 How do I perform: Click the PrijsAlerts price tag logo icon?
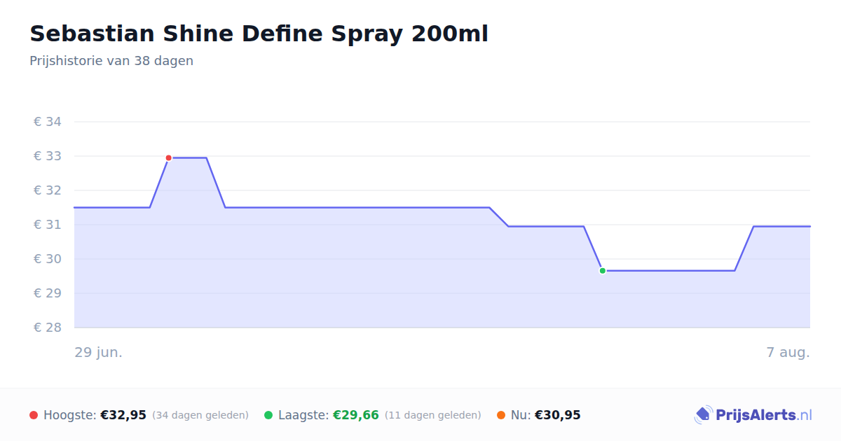click(703, 415)
